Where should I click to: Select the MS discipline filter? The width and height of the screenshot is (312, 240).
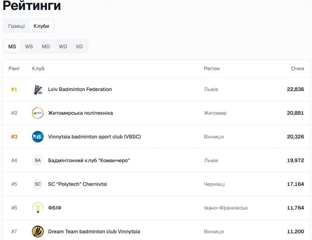pos(12,47)
